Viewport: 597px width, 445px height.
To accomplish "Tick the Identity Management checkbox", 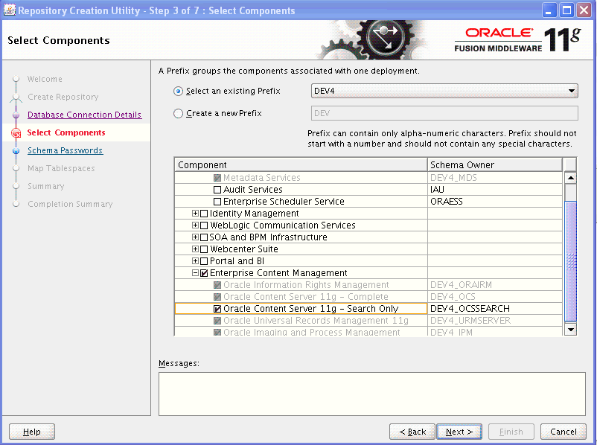I will pos(204,214).
